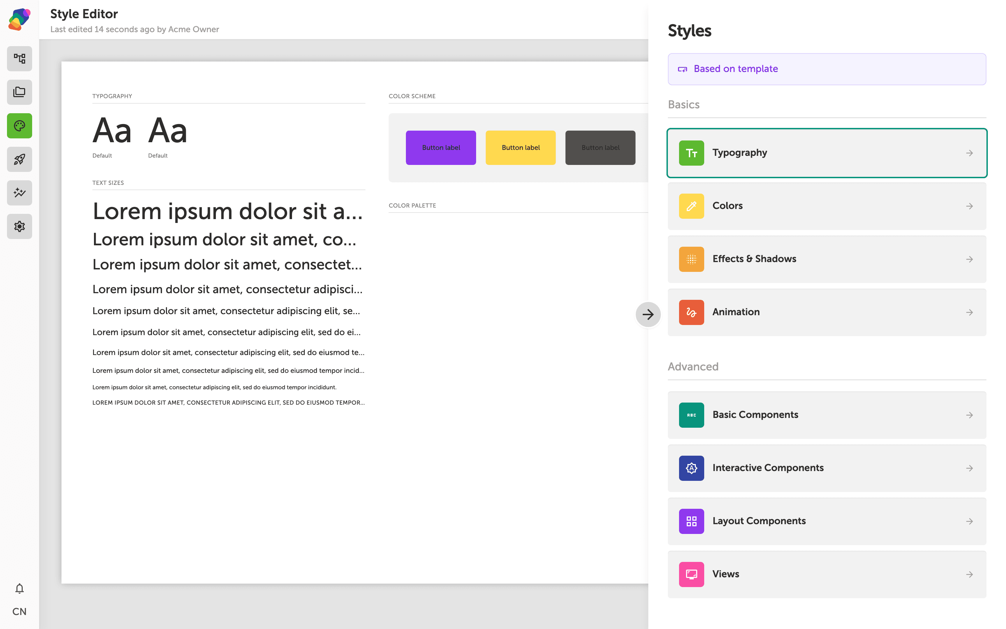
Task: Click the red Animation icon
Action: click(691, 312)
